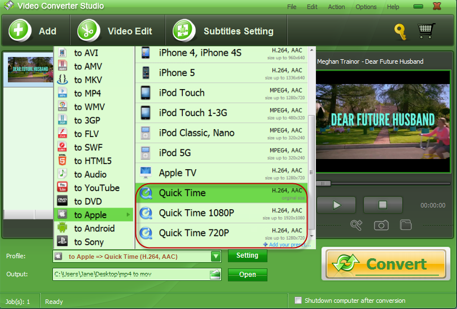Open the File menu

tap(292, 7)
